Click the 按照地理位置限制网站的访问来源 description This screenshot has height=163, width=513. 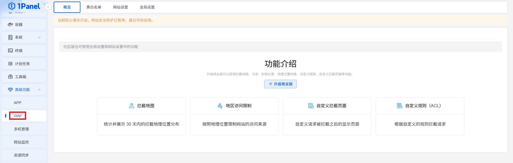pyautogui.click(x=234, y=124)
